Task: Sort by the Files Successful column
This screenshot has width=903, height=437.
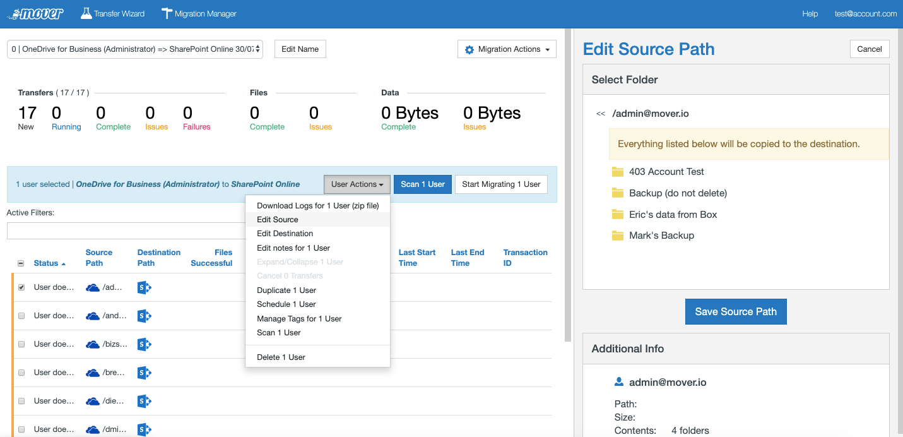Action: [x=211, y=258]
